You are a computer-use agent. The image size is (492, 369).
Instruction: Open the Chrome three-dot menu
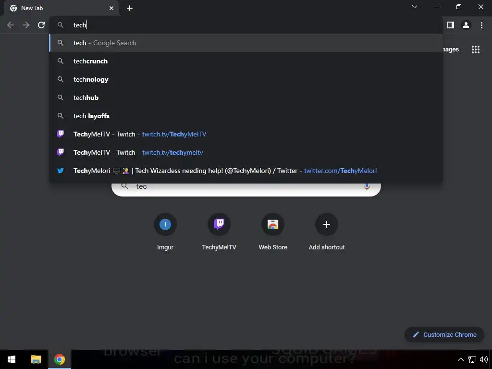click(x=481, y=25)
